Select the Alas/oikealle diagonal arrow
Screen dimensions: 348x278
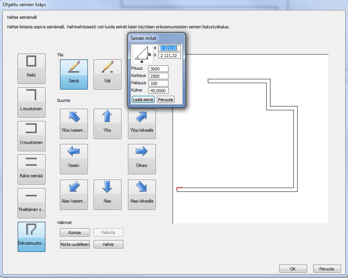point(142,195)
